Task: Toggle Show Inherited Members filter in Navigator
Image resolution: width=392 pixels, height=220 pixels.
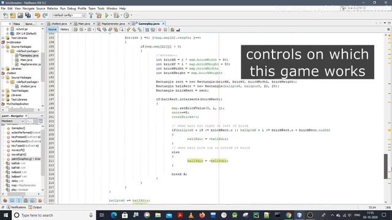Action: 5,200
